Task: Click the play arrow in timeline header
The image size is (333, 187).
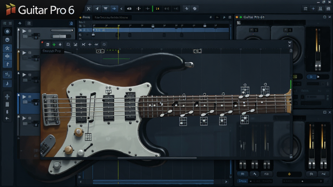Action: pos(224,18)
